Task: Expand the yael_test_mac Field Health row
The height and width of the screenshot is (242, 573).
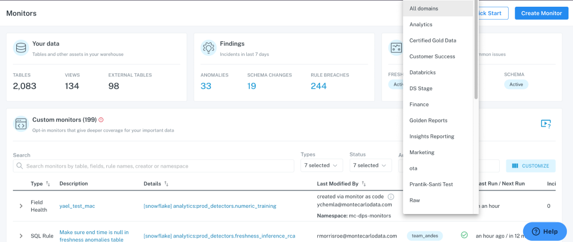Action: 21,206
